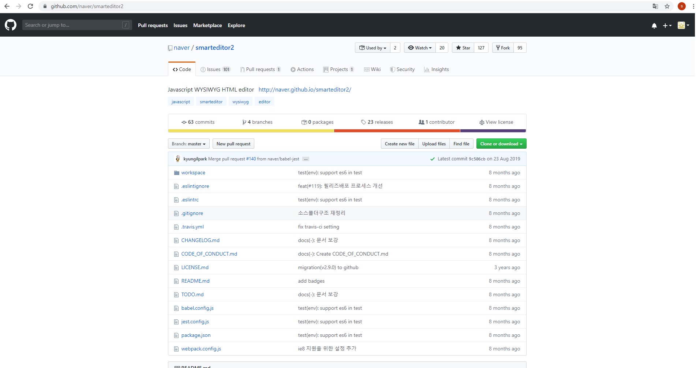
Task: Open the notifications bell
Action: click(x=654, y=26)
